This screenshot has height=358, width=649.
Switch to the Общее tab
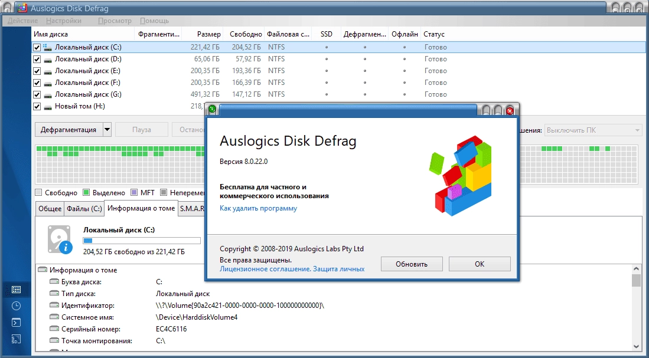[x=50, y=209]
